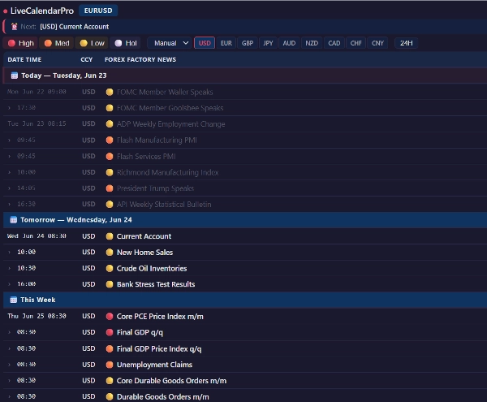Click the CCY column header
This screenshot has width=487, height=402.
[87, 59]
